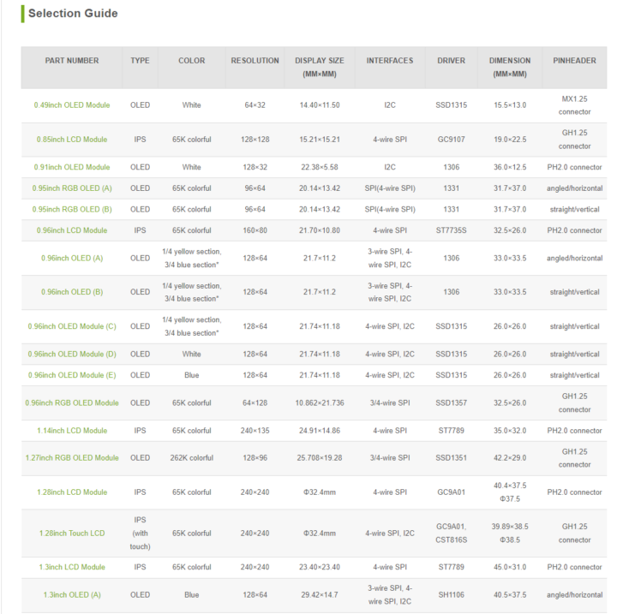
Task: Open the 1.14inch LCD Module link
Action: point(72,430)
